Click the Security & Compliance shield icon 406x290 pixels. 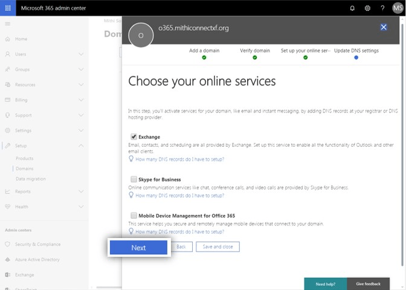(7, 244)
